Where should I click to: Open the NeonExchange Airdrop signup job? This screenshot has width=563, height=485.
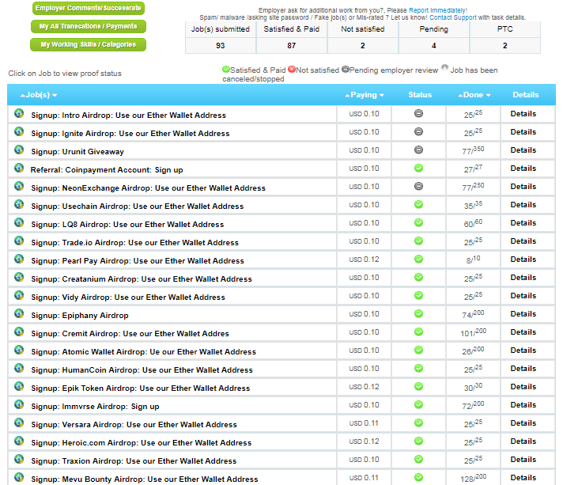pyautogui.click(x=149, y=188)
